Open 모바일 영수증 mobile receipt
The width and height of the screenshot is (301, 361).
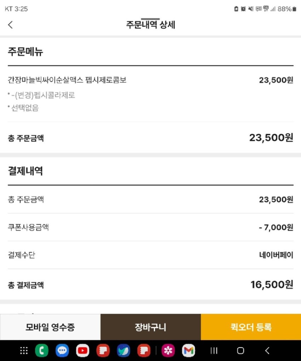[50, 327]
